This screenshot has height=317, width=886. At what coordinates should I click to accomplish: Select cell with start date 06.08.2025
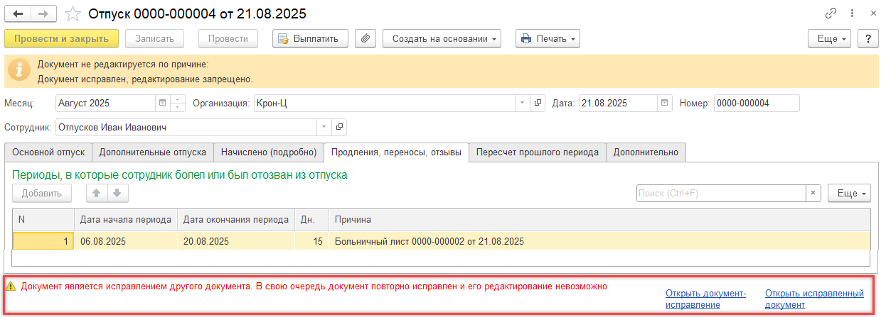(x=126, y=241)
